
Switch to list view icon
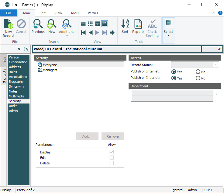pyautogui.click(x=83, y=24)
